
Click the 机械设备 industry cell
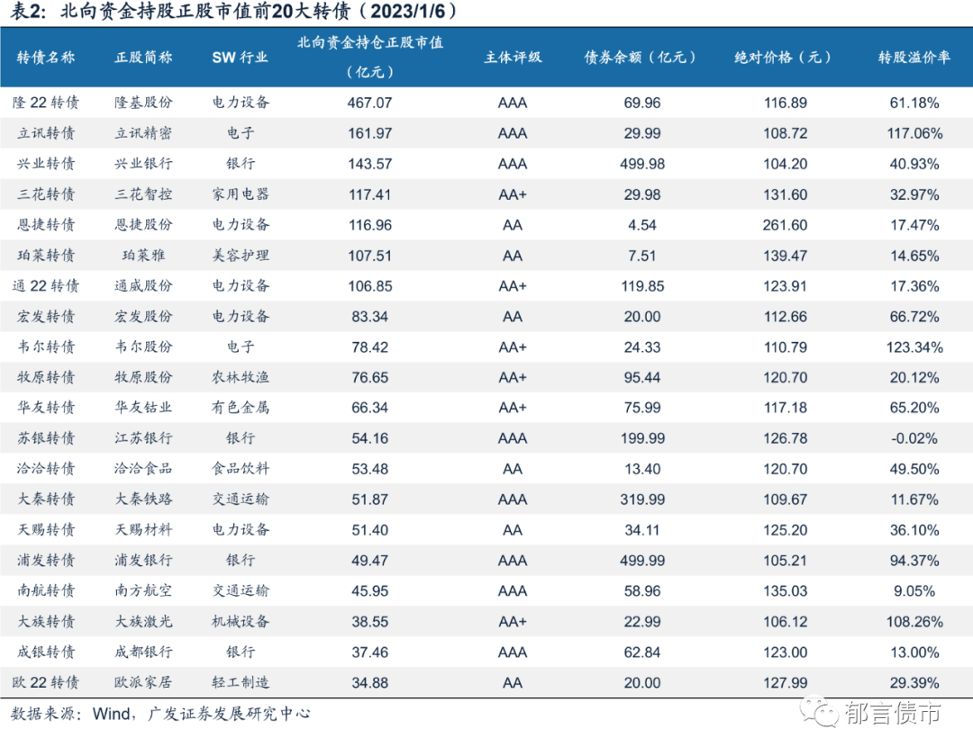pos(241,622)
